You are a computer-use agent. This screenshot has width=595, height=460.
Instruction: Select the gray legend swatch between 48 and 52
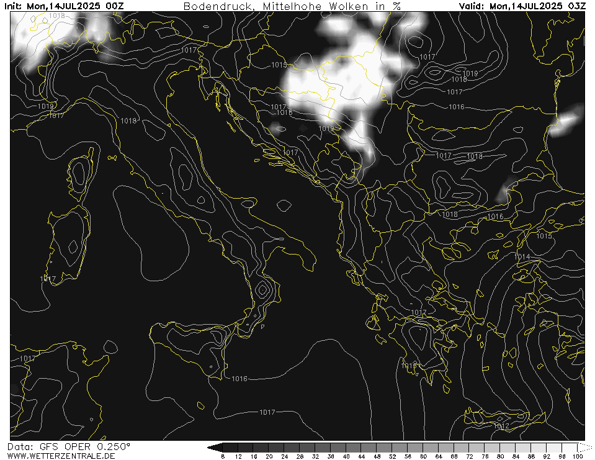tap(385, 448)
